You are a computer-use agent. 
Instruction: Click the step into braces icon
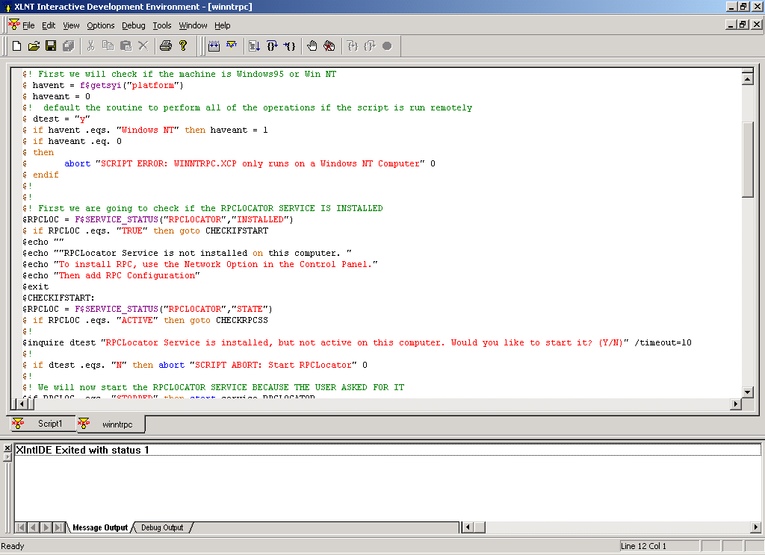point(289,46)
